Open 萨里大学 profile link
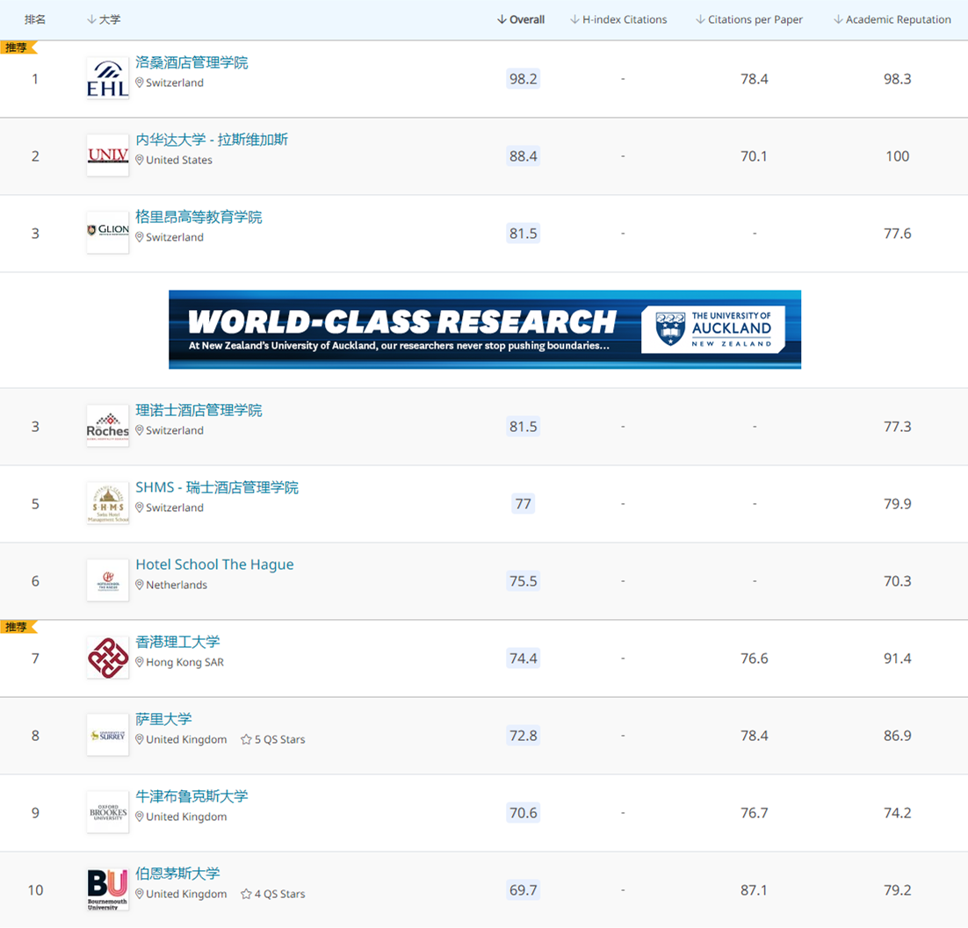 point(163,719)
